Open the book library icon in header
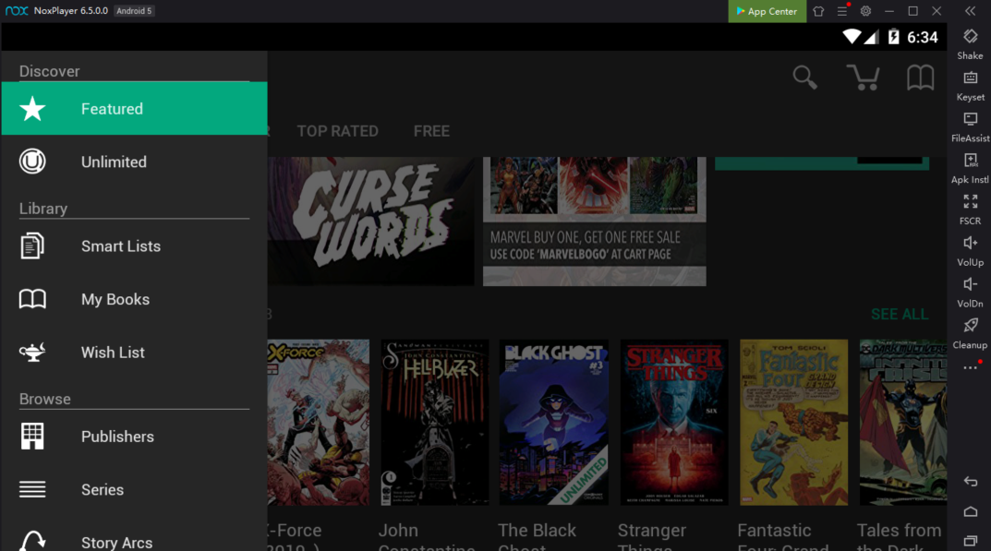 920,78
